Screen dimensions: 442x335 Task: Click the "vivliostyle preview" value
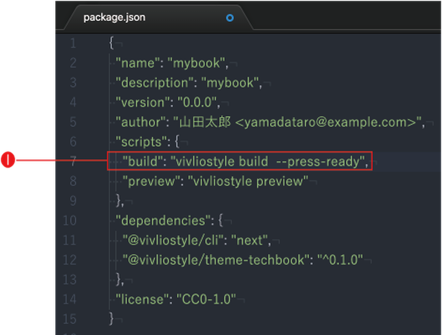click(248, 181)
